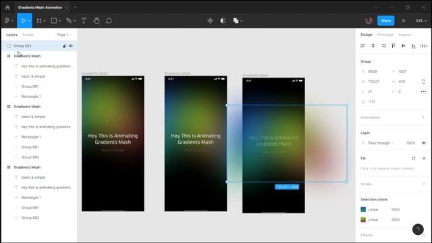Select the Rectangle shape tool
432x243 pixels.
[x=54, y=21]
